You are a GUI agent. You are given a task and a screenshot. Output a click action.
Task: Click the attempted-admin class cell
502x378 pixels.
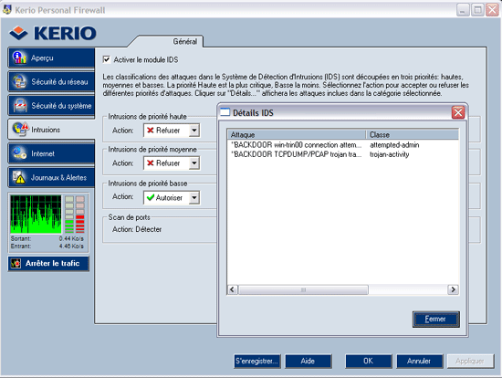394,145
